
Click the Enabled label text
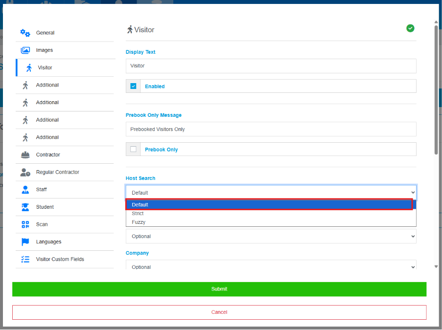tap(155, 87)
